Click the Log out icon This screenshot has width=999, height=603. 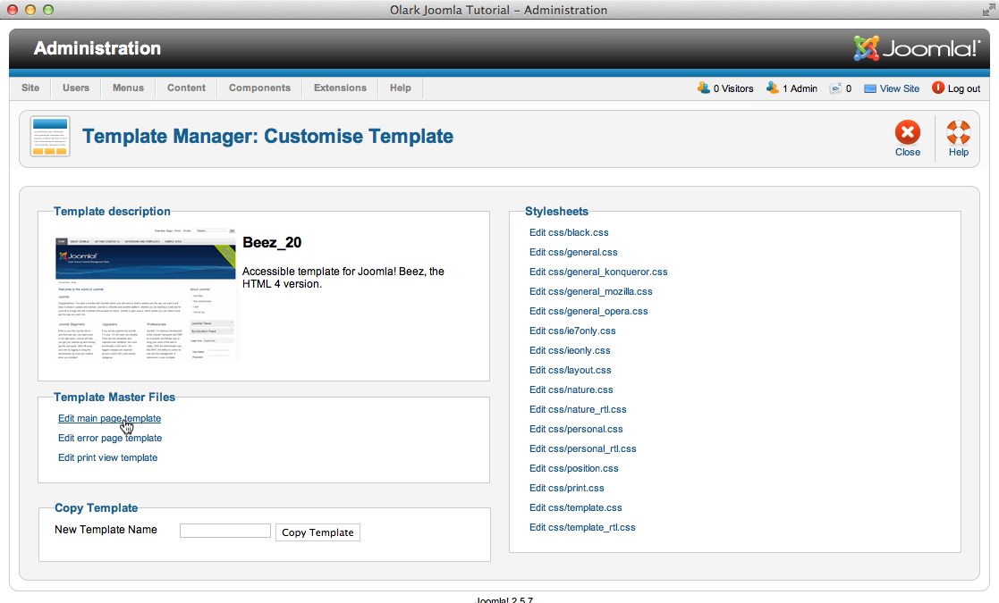938,88
